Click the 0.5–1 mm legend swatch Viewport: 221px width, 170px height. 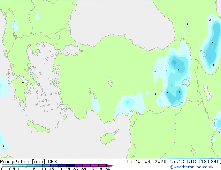tap(14, 165)
